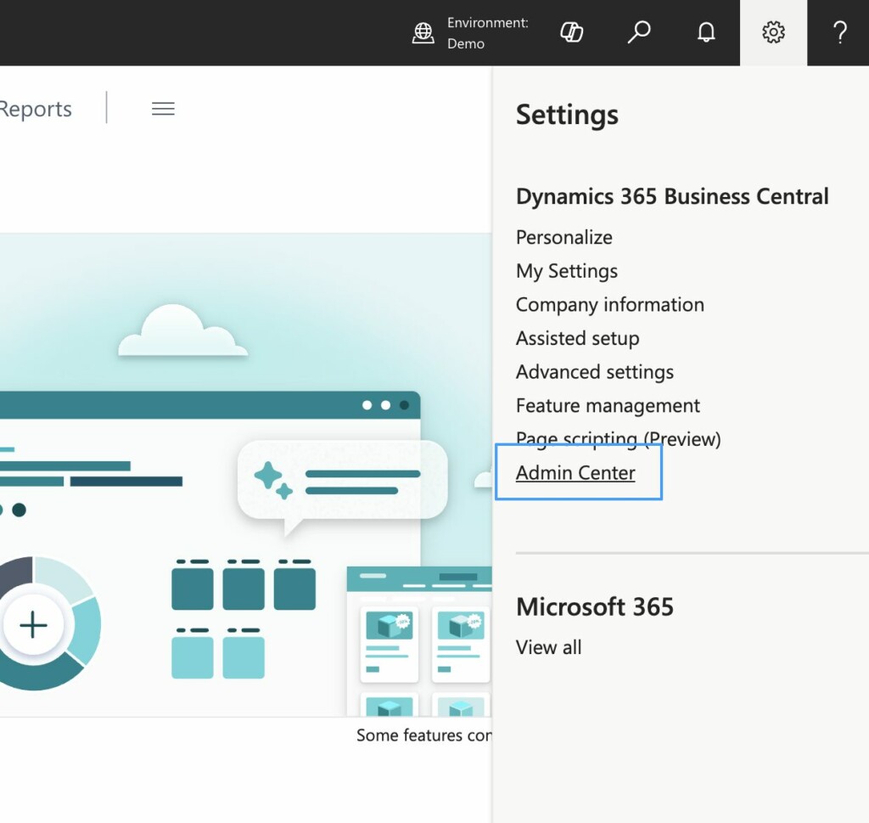The width and height of the screenshot is (869, 823).
Task: Click the plus circle on the chart illustration
Action: click(33, 626)
